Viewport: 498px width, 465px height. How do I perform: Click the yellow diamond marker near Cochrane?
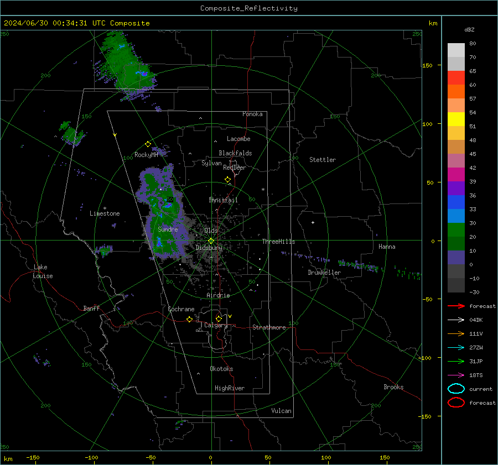(x=190, y=319)
